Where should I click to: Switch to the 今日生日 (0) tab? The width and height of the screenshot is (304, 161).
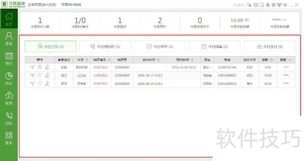(269, 46)
